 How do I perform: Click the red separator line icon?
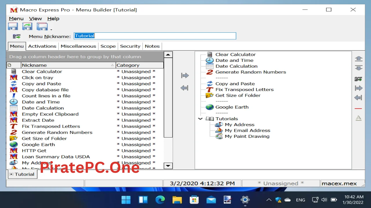[359, 109]
